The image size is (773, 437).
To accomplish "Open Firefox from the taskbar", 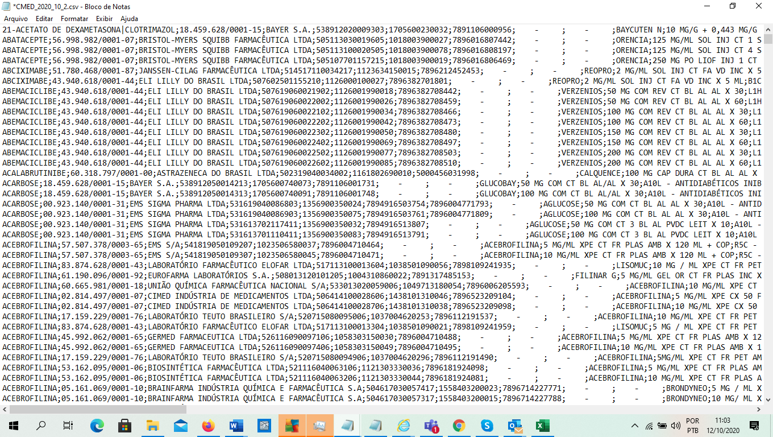I will [209, 425].
